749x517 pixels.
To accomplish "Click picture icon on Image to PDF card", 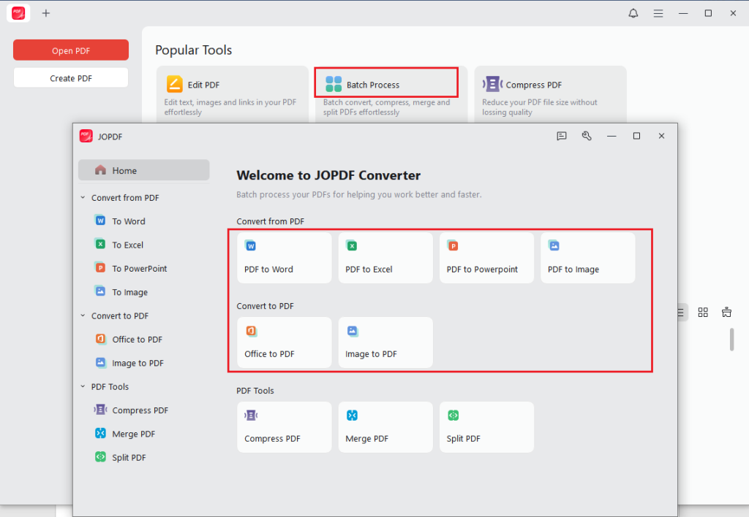I will (352, 331).
